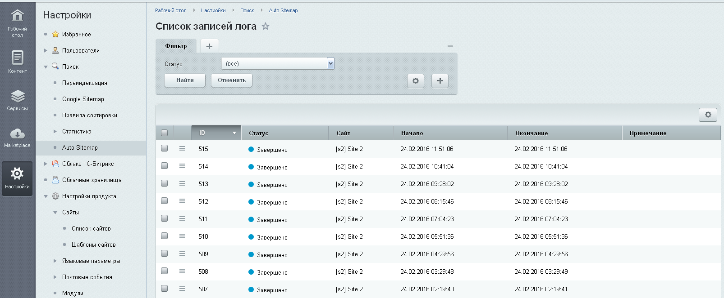The width and height of the screenshot is (724, 298).
Task: Open the Marketplace section in sidebar
Action: point(17,138)
